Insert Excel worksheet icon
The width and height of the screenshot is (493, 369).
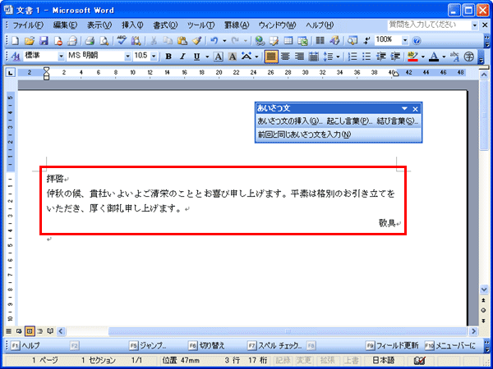[302, 40]
